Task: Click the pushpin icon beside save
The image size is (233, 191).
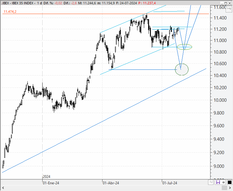Action: coord(224,182)
